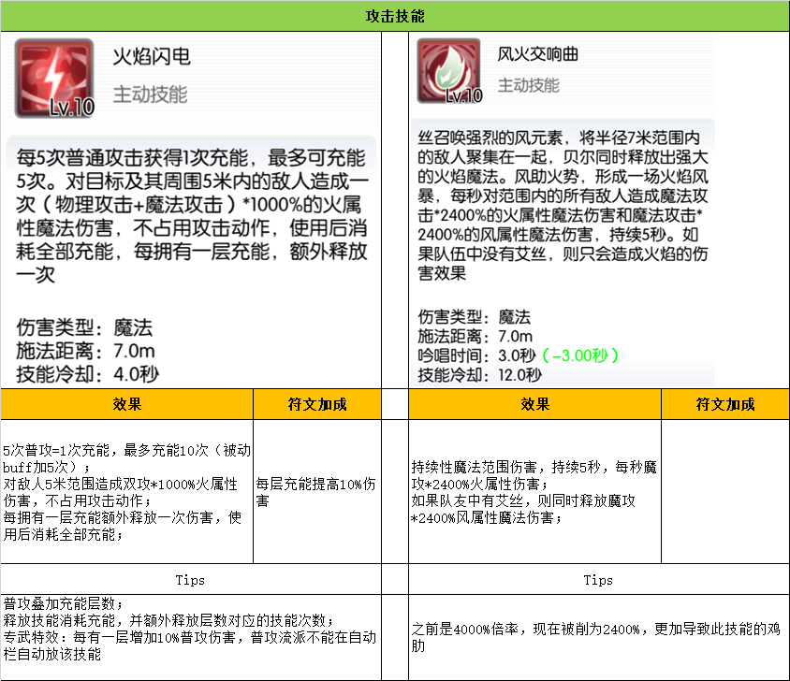Image resolution: width=790 pixels, height=681 pixels.
Task: Click the 风火交响曲 description starting 丝召唤强烈的风元素
Action: tap(563, 205)
